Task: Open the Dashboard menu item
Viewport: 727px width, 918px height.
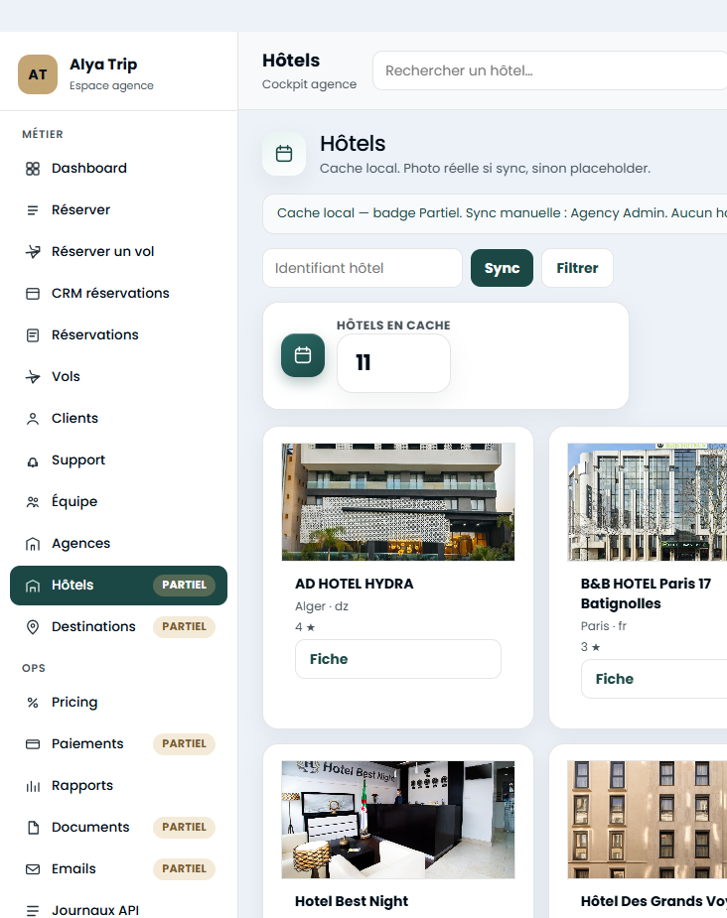Action: coord(118,169)
